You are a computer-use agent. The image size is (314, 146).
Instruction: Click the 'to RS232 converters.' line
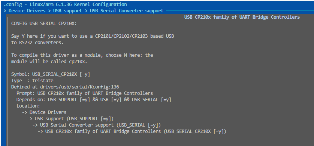click(x=37, y=43)
